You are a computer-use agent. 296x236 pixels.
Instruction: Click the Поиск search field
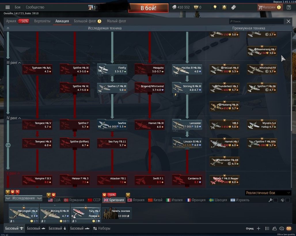pos(256,21)
